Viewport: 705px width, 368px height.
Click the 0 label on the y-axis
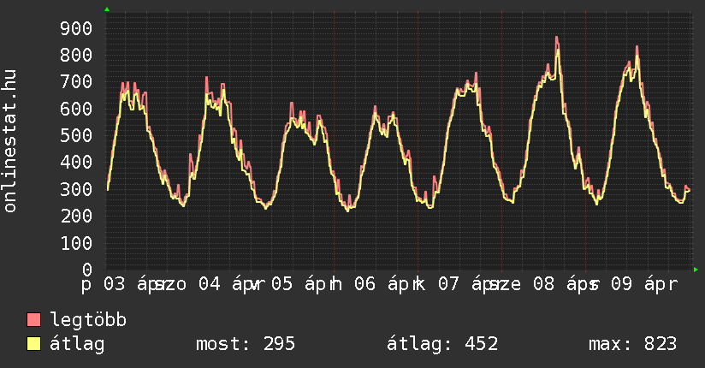tap(86, 270)
